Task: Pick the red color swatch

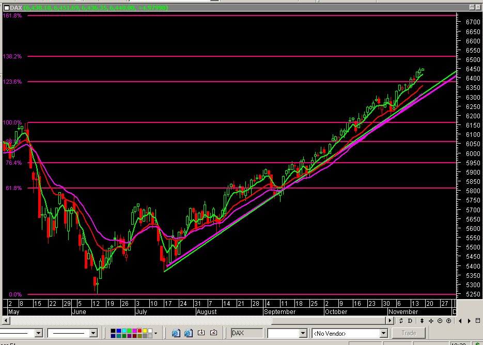Action: [x=139, y=331]
